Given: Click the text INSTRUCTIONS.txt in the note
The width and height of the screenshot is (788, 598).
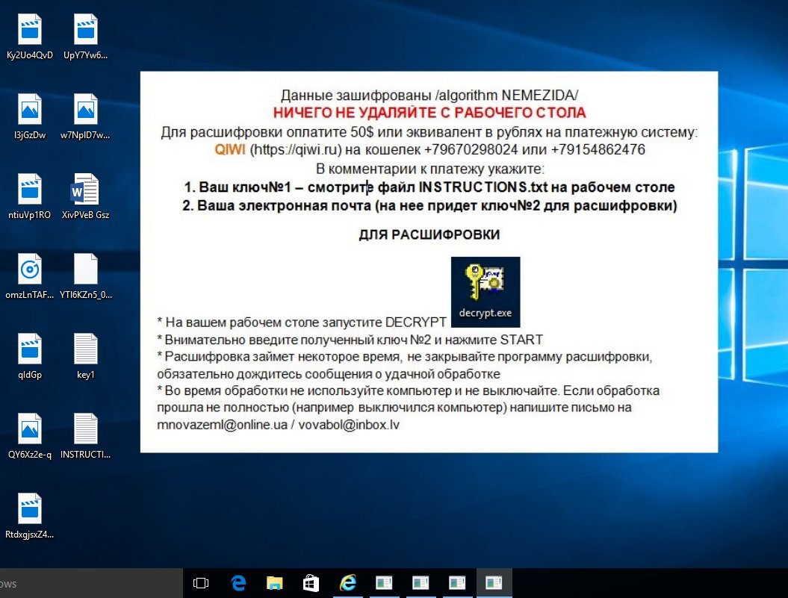Looking at the screenshot, I should (x=483, y=187).
